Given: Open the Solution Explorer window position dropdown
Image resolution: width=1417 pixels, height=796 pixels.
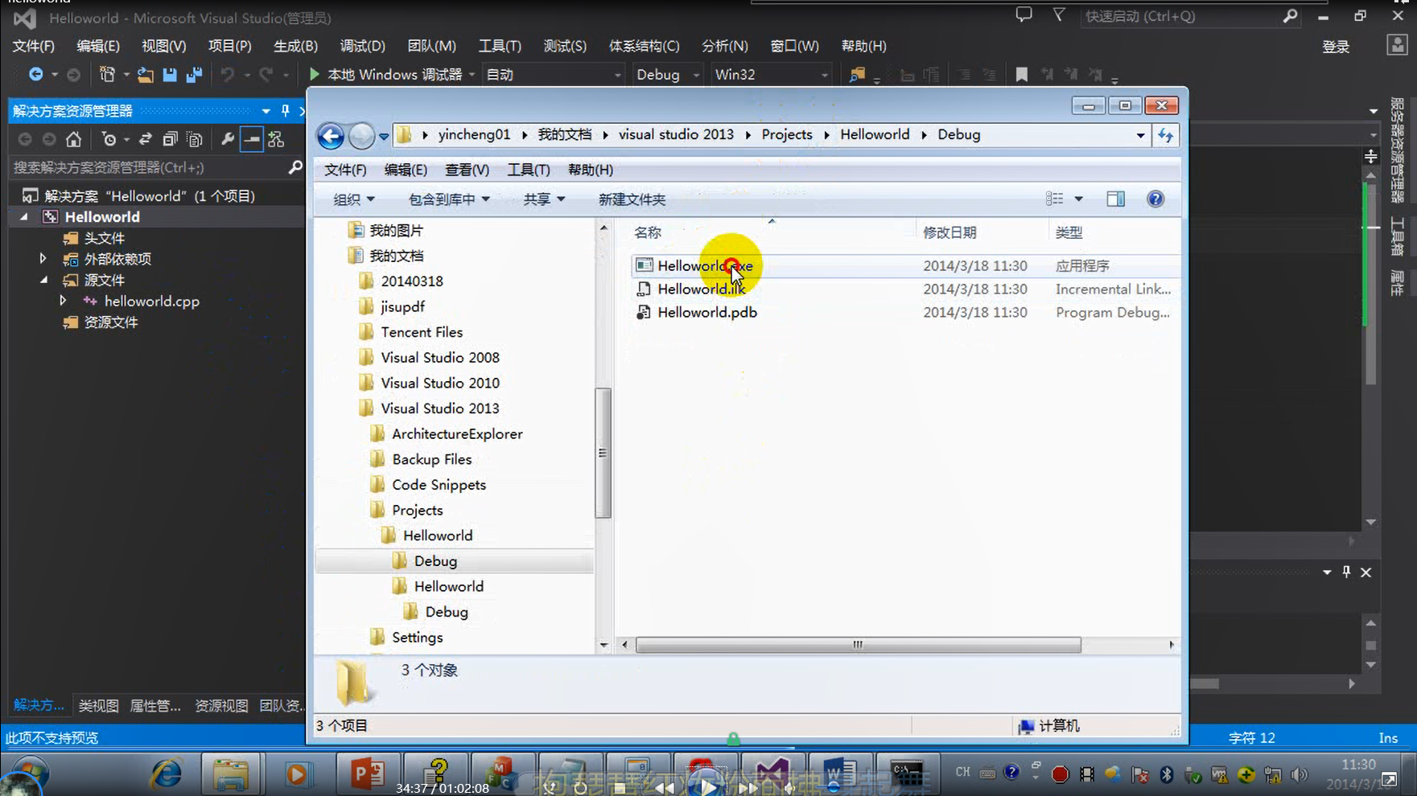Looking at the screenshot, I should click(x=266, y=111).
